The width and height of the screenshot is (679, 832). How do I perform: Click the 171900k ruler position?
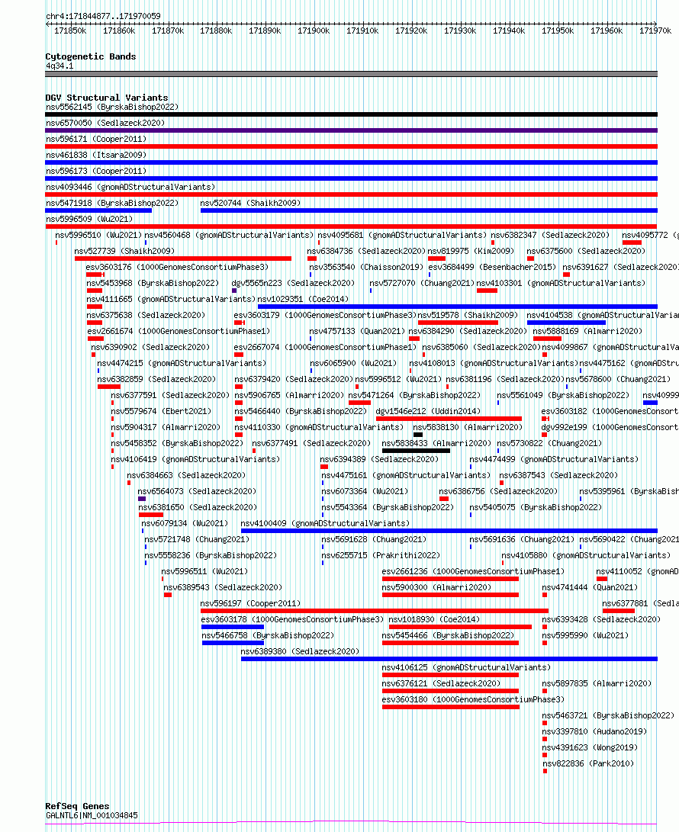coord(314,31)
